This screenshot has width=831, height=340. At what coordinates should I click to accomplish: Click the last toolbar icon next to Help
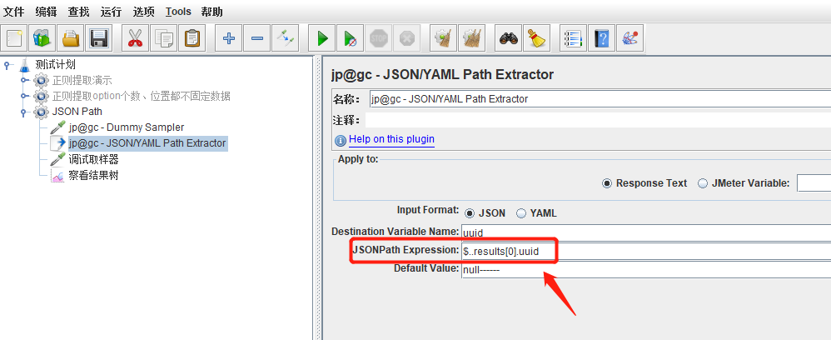coord(629,38)
